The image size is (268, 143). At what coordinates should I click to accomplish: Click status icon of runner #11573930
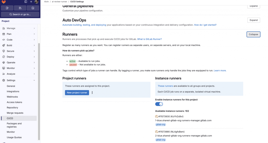[x=157, y=117]
